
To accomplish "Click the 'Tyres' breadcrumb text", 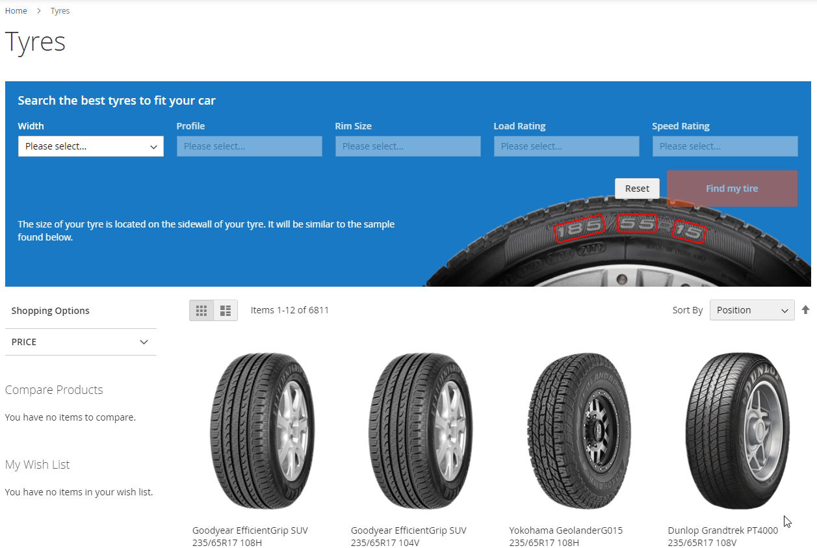I will 60,11.
